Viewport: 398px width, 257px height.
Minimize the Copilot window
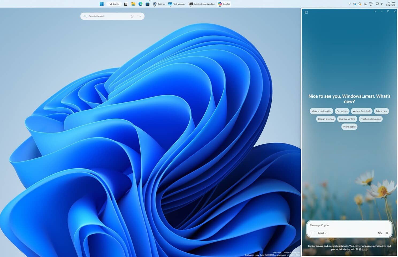pyautogui.click(x=381, y=11)
